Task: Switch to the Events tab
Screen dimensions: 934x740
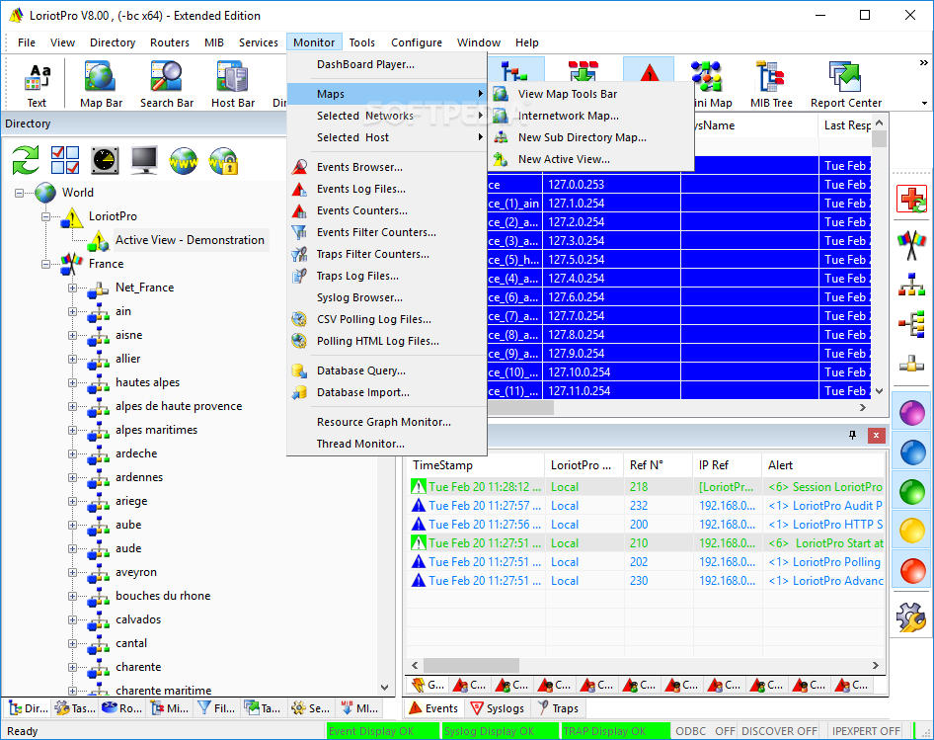Action: [433, 707]
